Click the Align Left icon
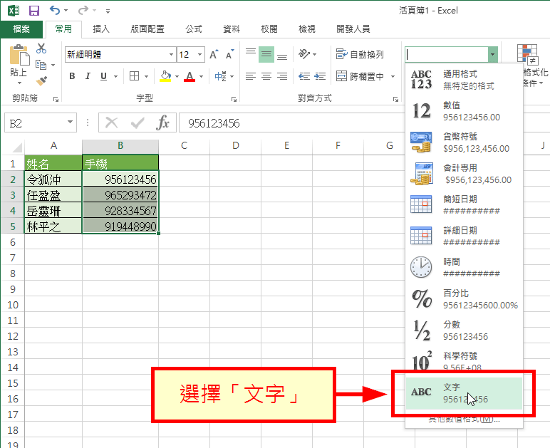 point(251,76)
